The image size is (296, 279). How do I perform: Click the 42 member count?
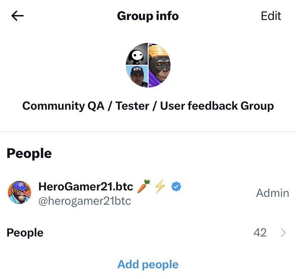point(260,233)
